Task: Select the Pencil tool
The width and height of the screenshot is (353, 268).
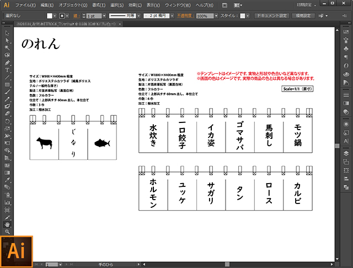Action: tap(7, 99)
